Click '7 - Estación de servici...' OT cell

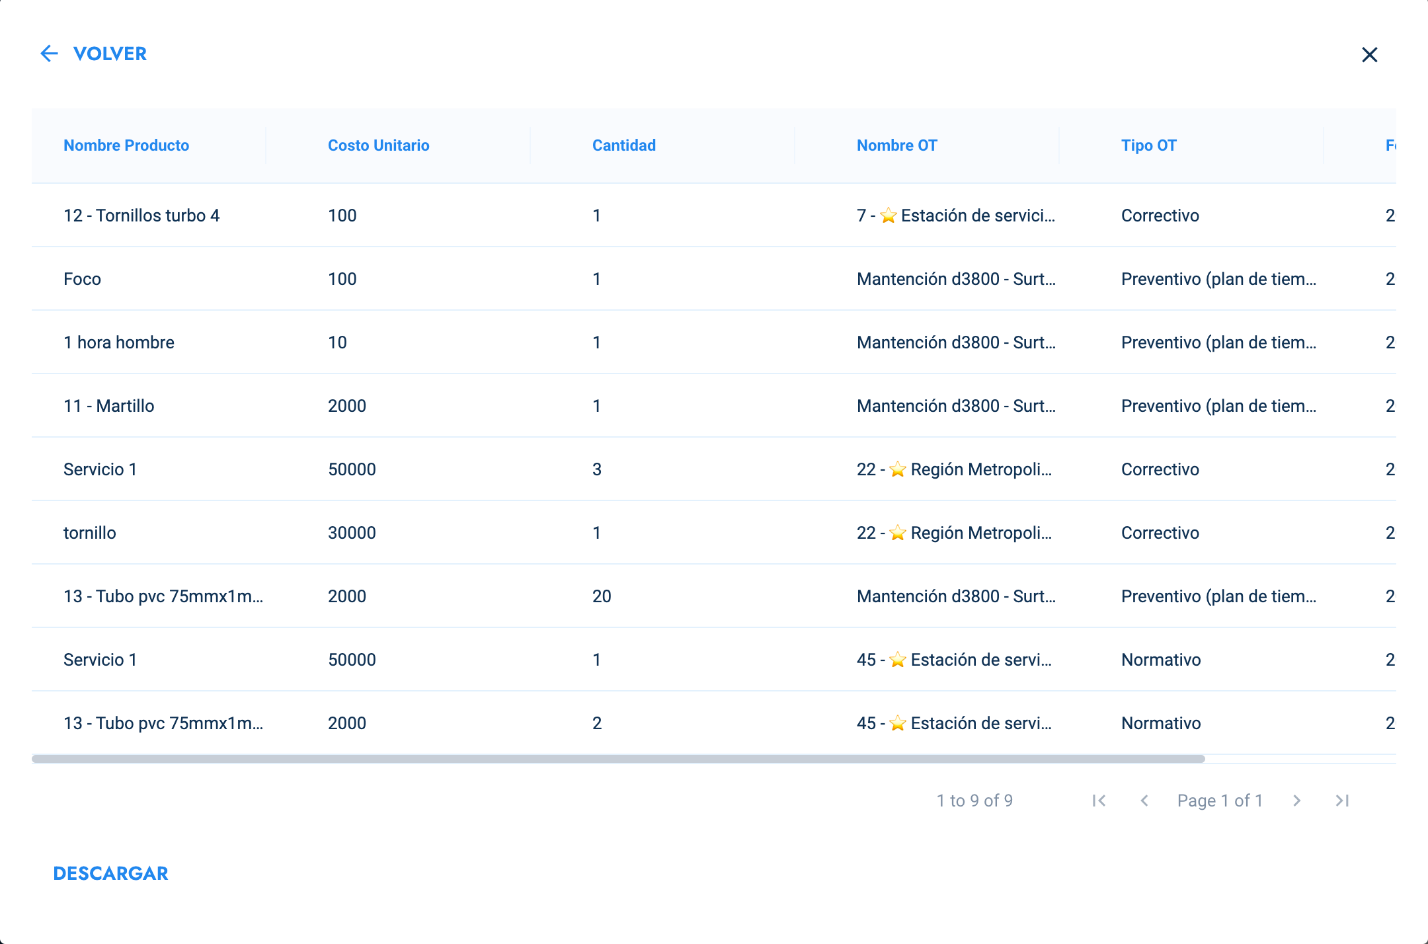click(956, 216)
